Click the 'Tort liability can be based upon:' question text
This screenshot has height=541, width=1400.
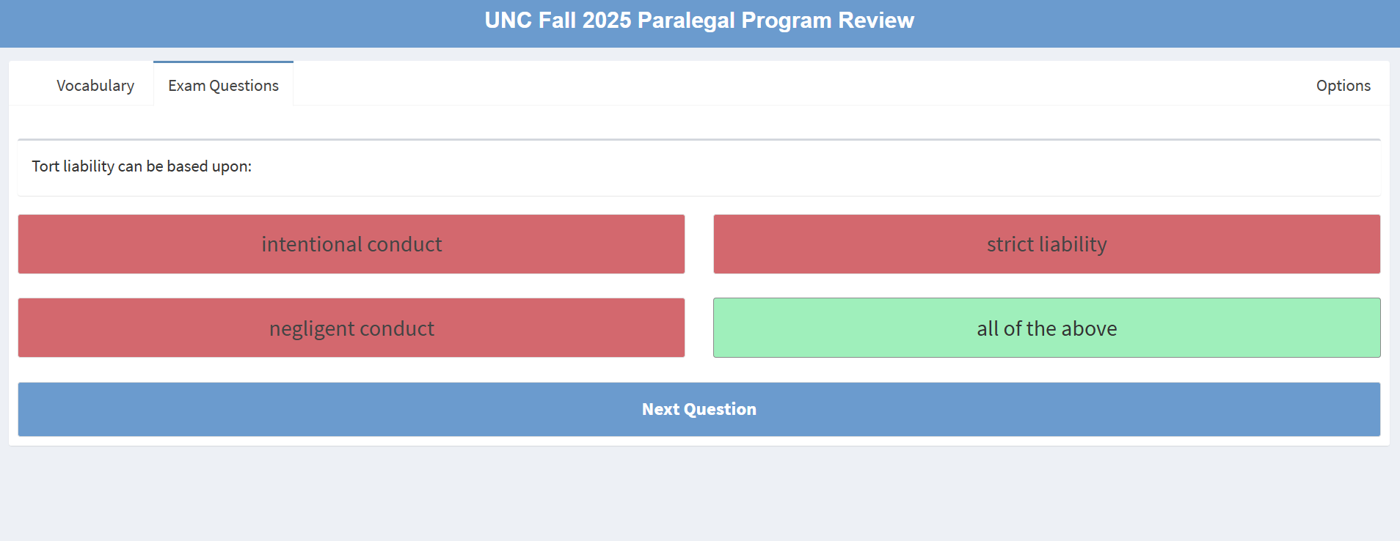tap(142, 166)
